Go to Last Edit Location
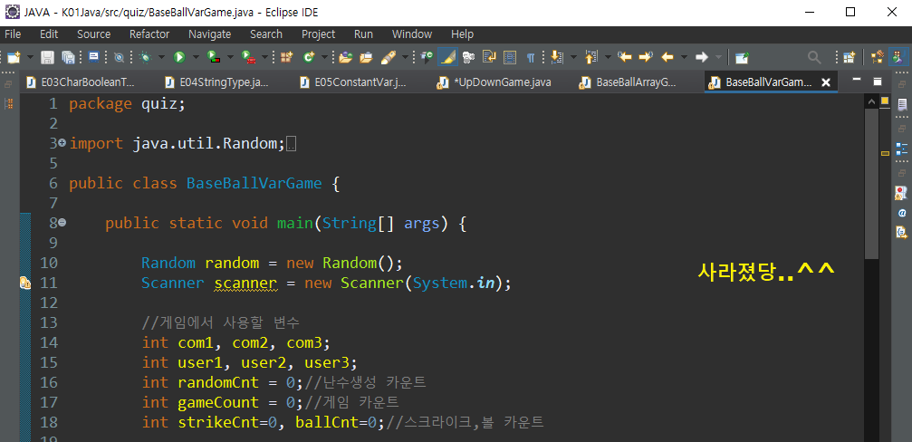 [x=625, y=57]
